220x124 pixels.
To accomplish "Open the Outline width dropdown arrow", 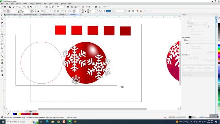I will pyautogui.click(x=113, y=11).
